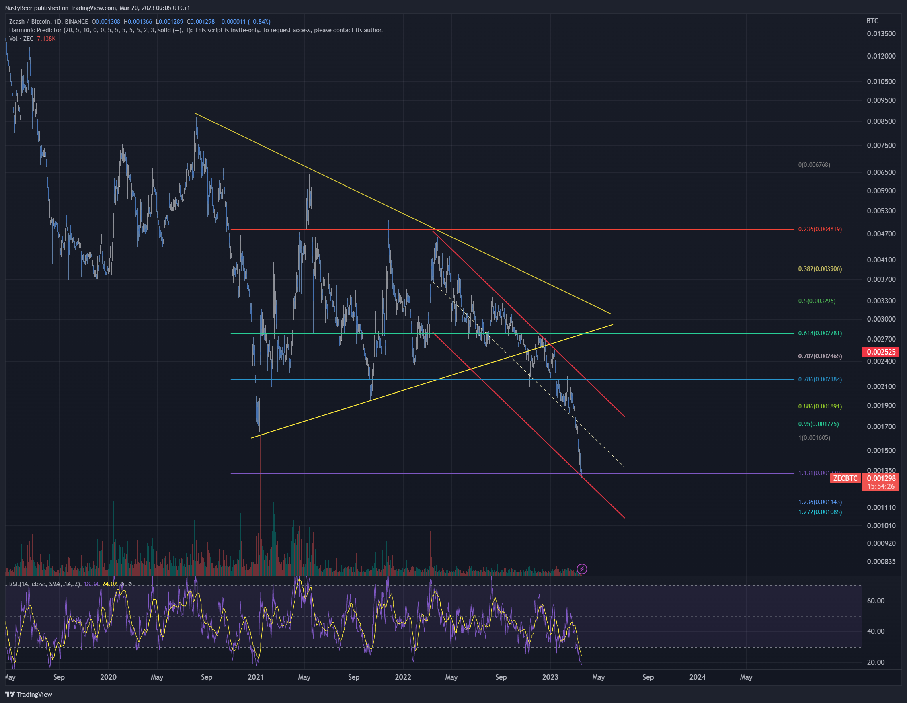Image resolution: width=907 pixels, height=703 pixels.
Task: Click the 0.001298 current price tag
Action: (880, 478)
